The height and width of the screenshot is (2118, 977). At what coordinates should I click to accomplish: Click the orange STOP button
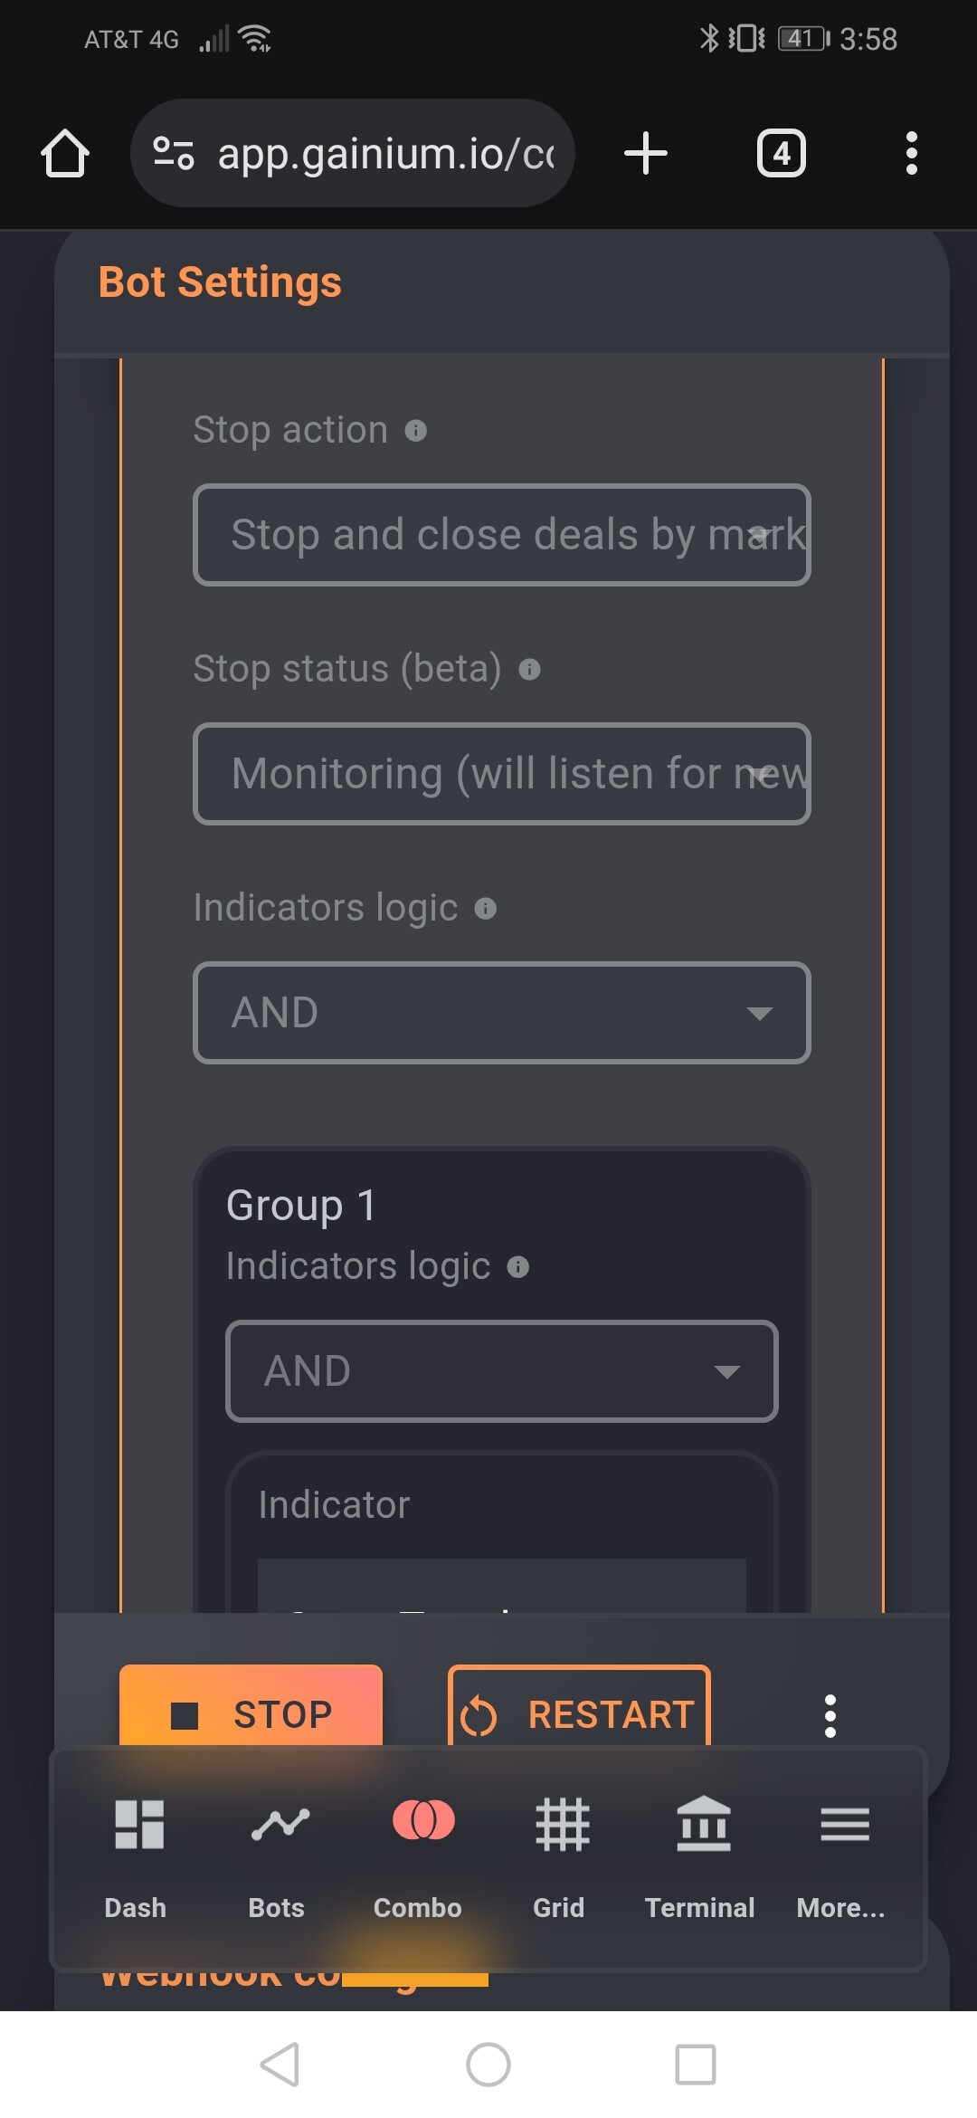coord(251,1705)
